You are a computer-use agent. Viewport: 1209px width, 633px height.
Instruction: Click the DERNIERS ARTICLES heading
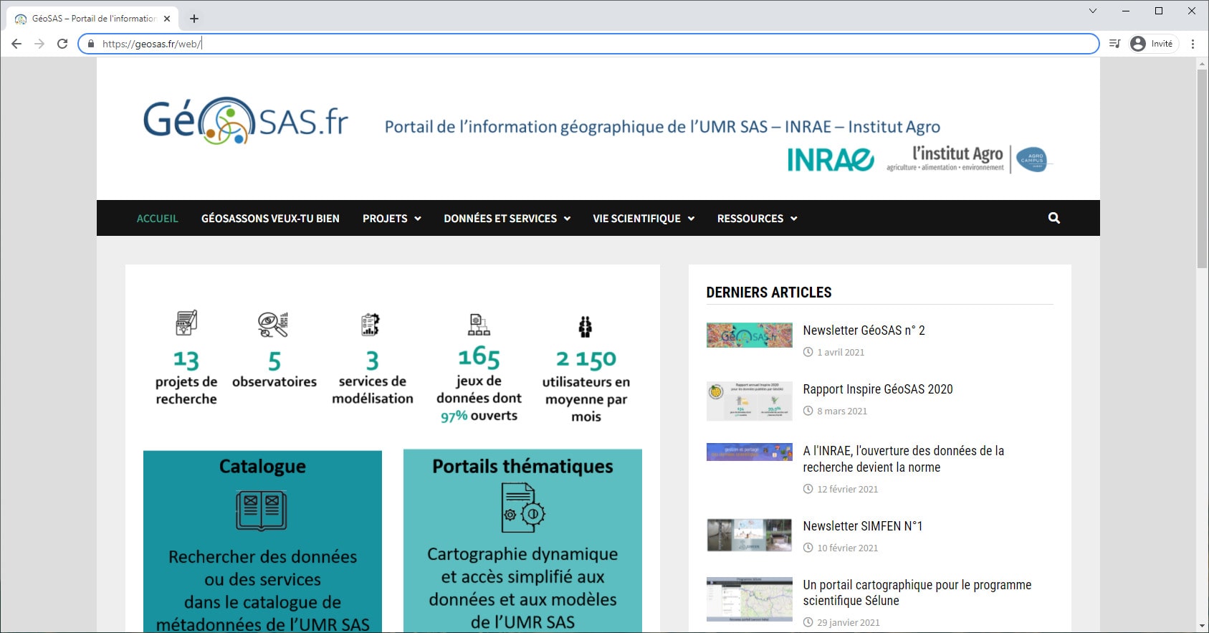(x=769, y=292)
